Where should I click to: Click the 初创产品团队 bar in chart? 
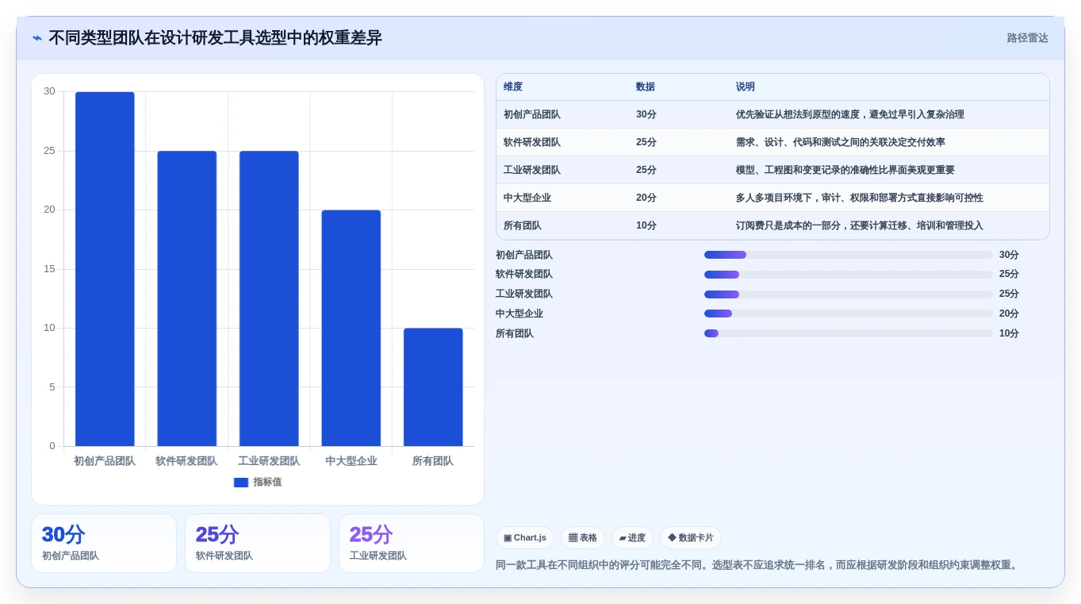tap(105, 269)
